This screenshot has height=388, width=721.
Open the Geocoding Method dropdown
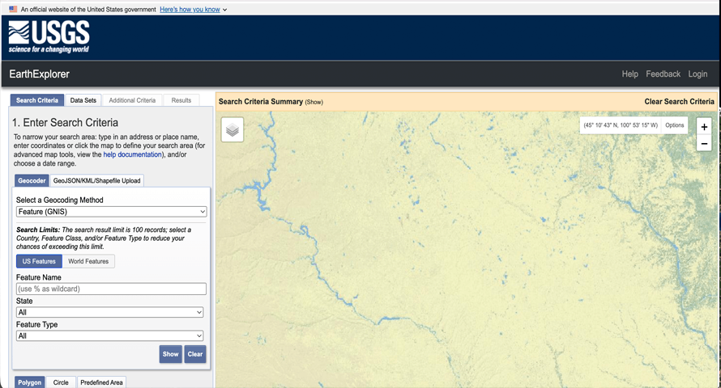(111, 212)
